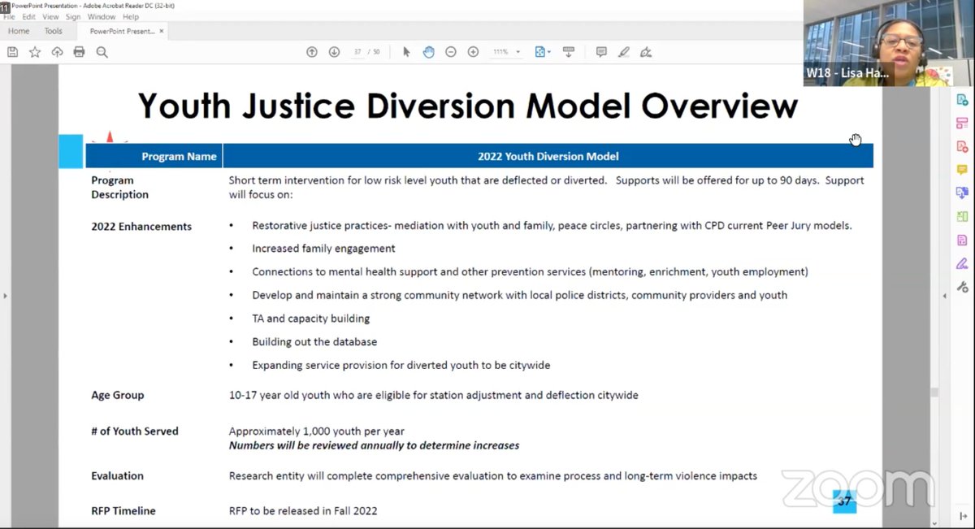Click 'Building out the database' bullet
Screen dimensions: 975x529
[314, 342]
